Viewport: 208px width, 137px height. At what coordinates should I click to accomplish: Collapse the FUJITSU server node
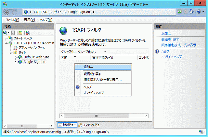point(6,43)
